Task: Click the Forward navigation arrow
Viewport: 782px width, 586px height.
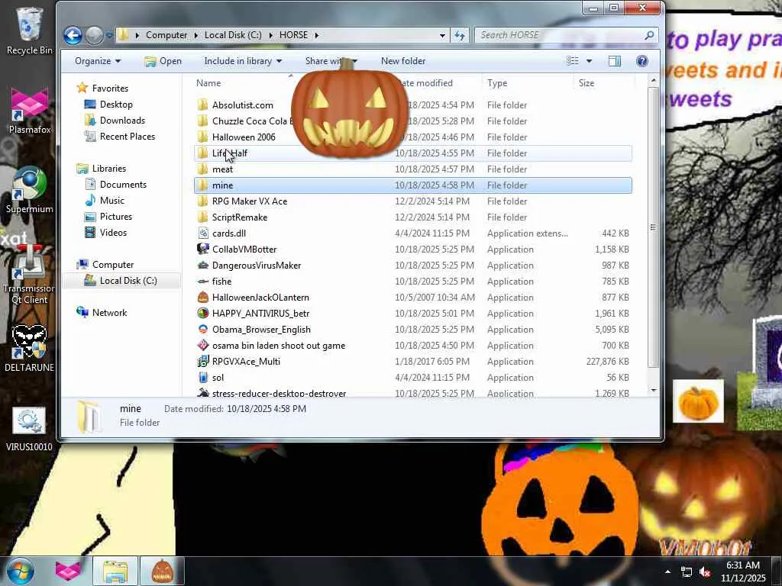Action: coord(94,35)
